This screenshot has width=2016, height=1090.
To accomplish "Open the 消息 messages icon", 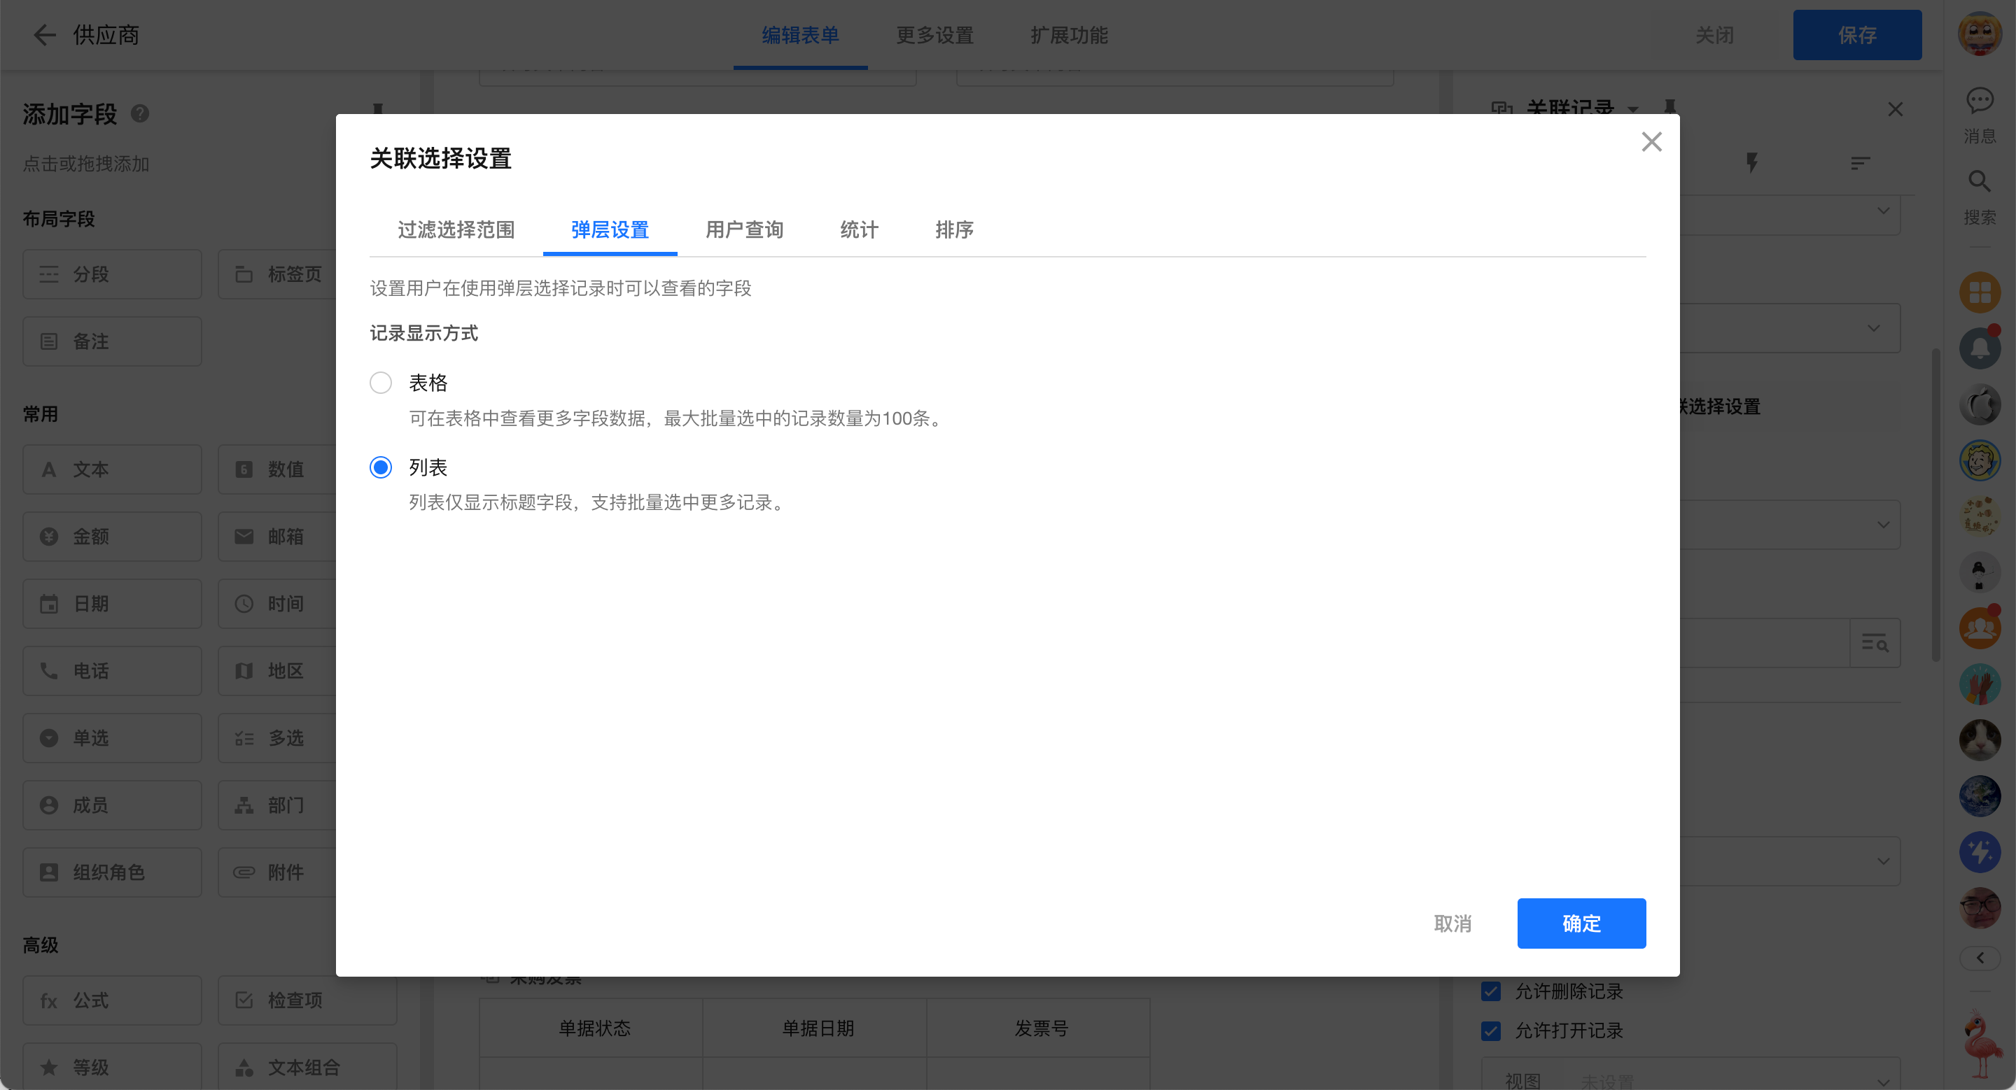I will [x=1979, y=101].
